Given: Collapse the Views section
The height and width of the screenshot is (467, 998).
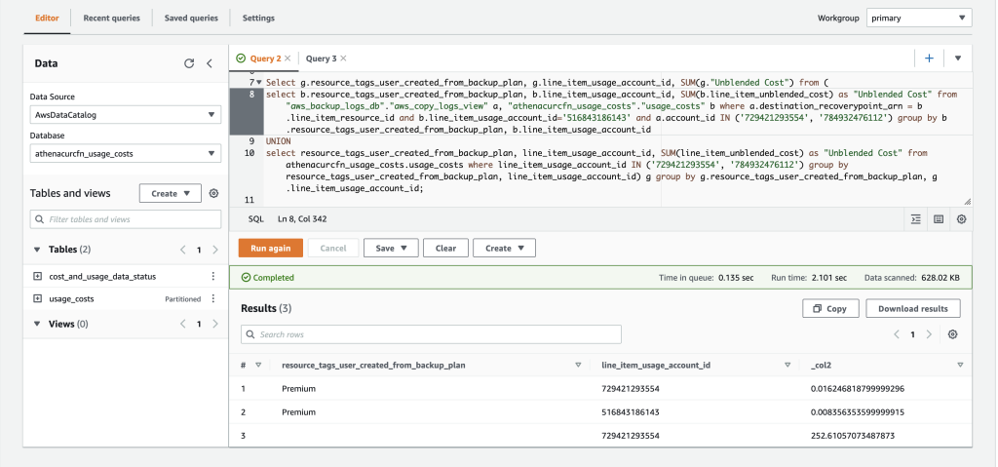Looking at the screenshot, I should 38,325.
